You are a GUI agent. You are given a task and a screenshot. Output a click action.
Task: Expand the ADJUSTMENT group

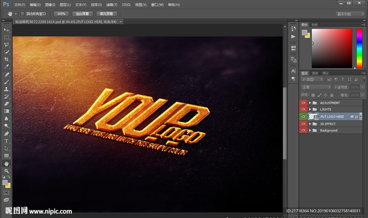click(x=310, y=103)
